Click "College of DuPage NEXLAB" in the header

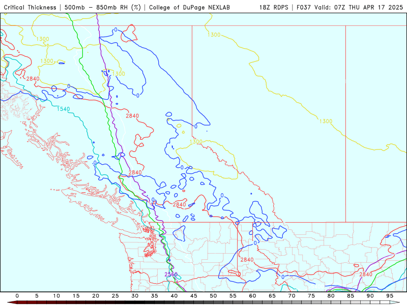(x=189, y=7)
